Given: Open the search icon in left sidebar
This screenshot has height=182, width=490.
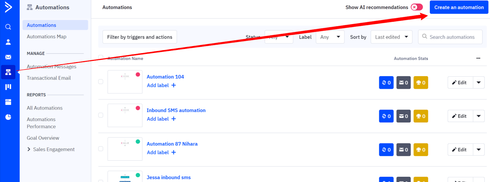Looking at the screenshot, I should point(8,27).
